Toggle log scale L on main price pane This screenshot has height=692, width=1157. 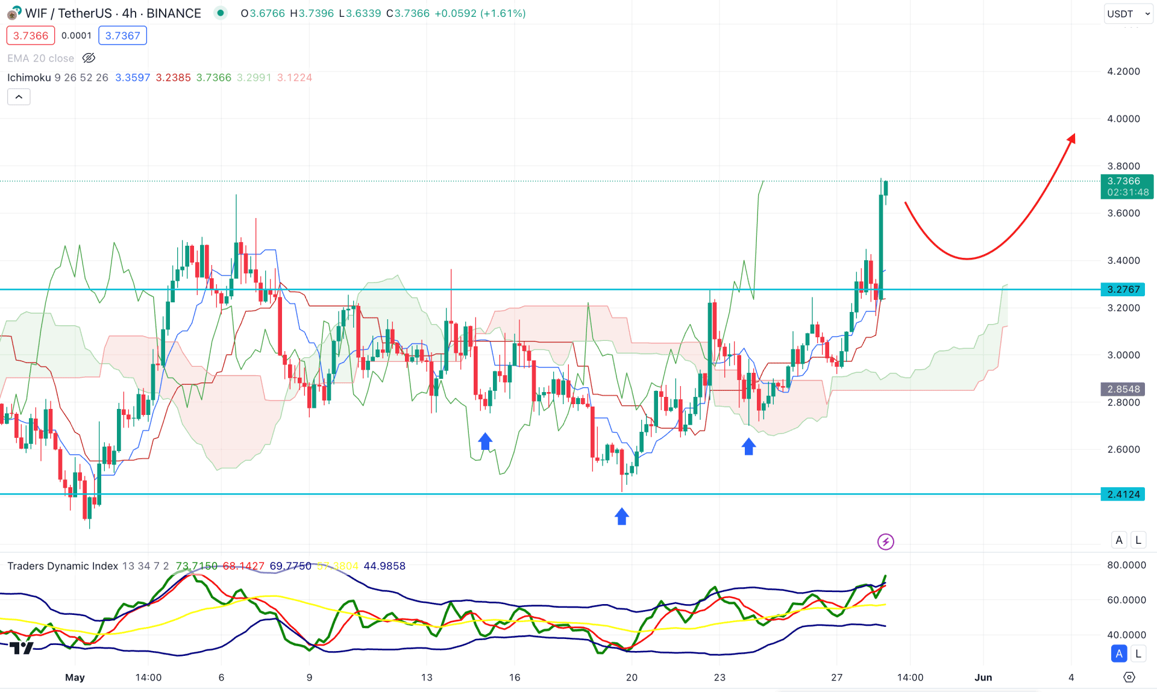pos(1138,540)
